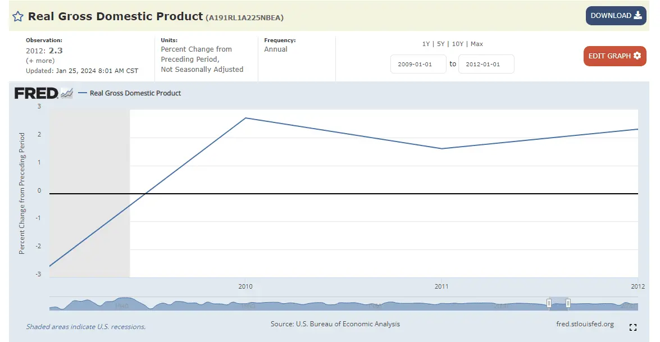Click the right handle of the range slider
The height and width of the screenshot is (342, 660).
(x=568, y=304)
